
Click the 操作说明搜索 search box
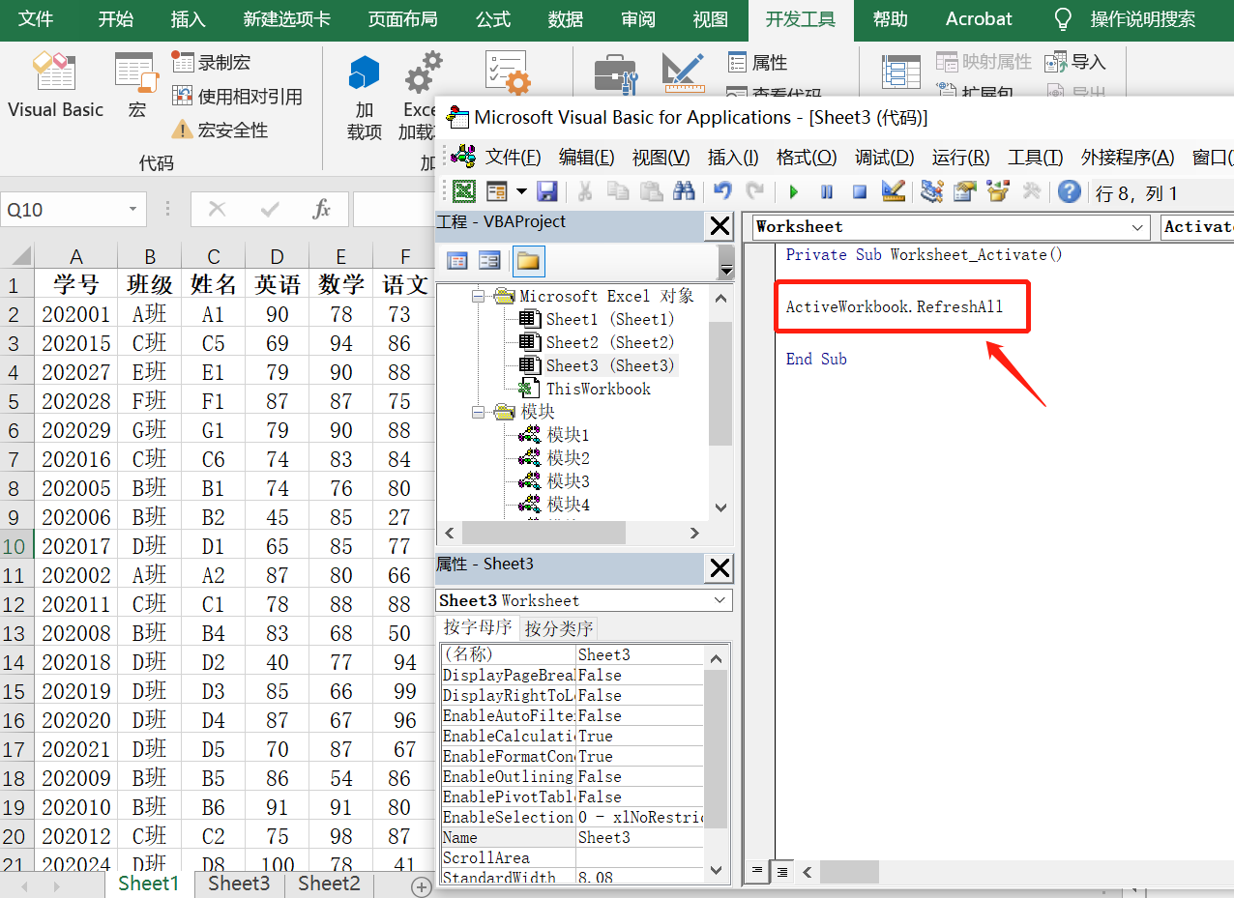pos(1142,19)
